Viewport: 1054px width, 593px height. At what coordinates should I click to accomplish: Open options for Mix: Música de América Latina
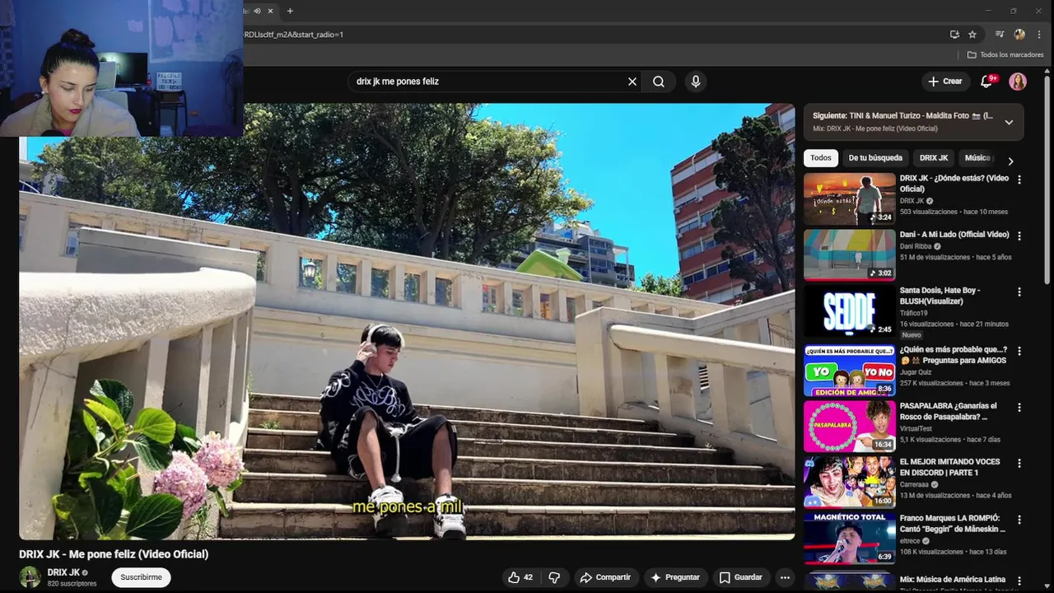tap(1019, 581)
